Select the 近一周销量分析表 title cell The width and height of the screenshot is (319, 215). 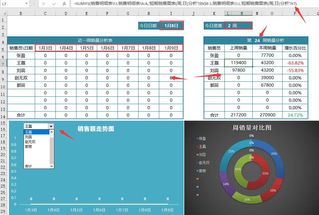[x=95, y=40]
